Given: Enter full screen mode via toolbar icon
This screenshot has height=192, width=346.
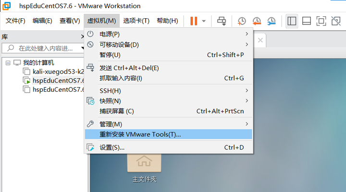Looking at the screenshot, I should pyautogui.click(x=321, y=21).
